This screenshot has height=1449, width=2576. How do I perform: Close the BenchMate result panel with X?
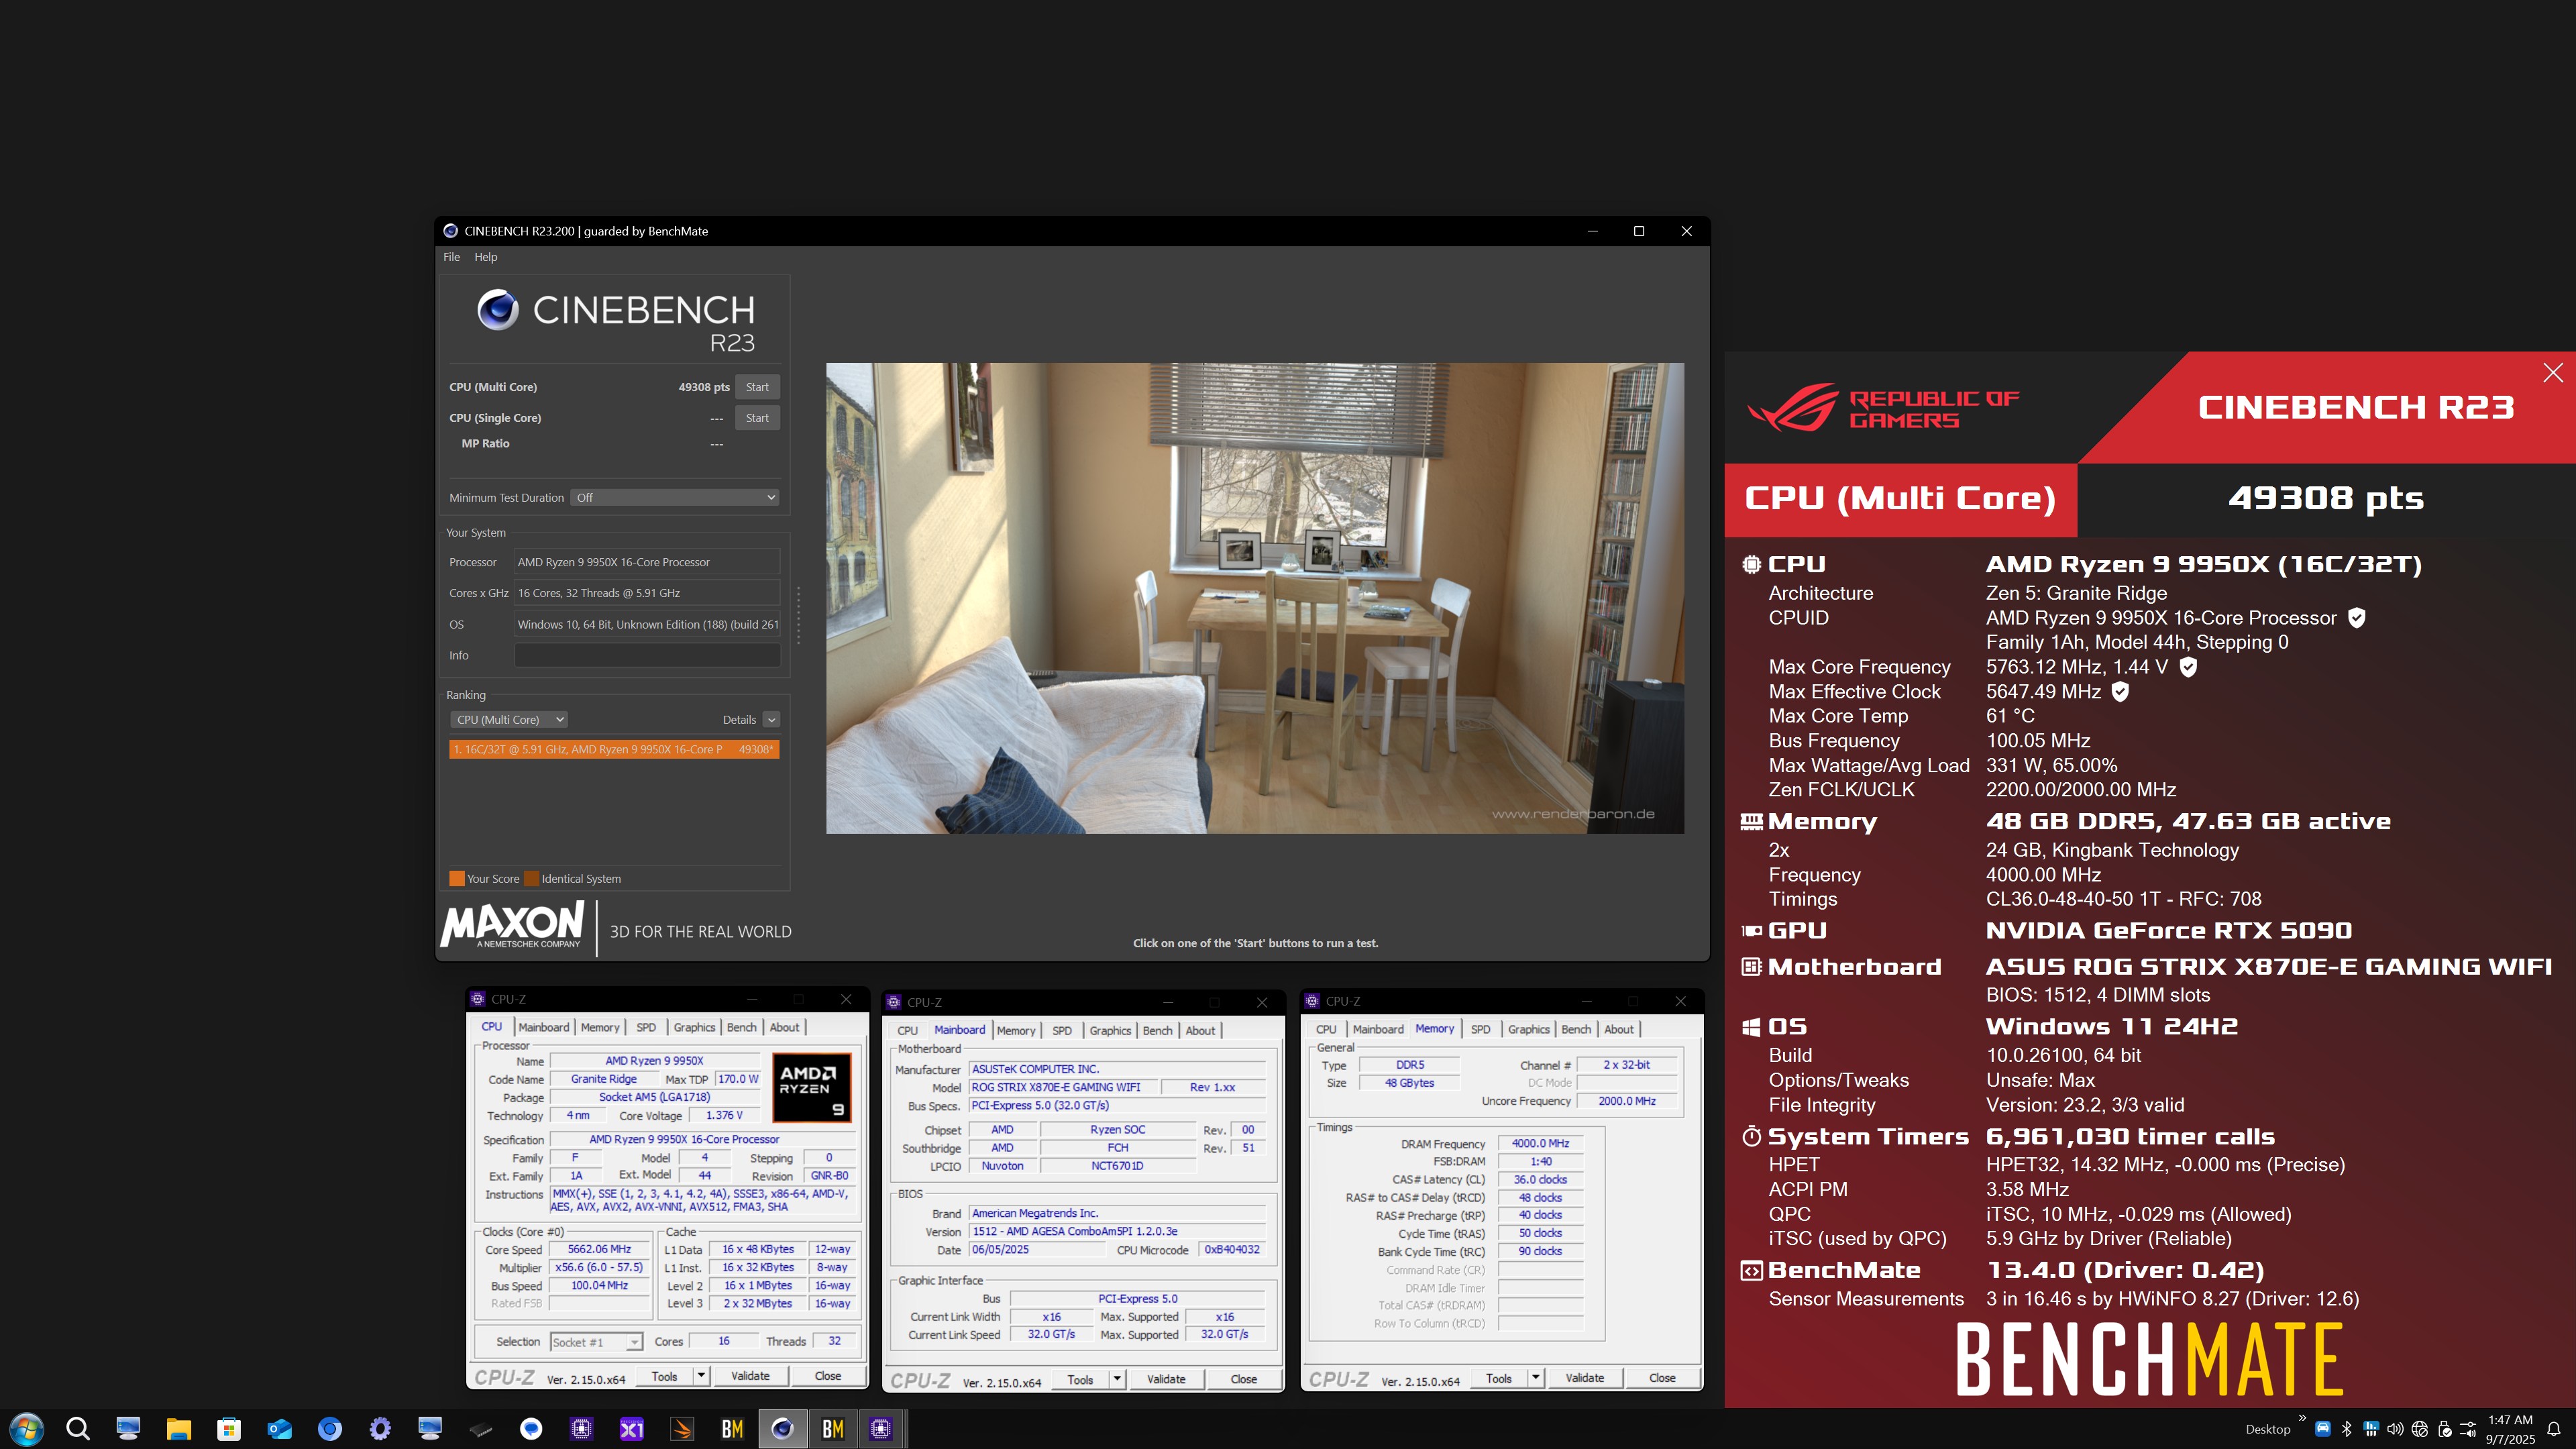[2553, 372]
